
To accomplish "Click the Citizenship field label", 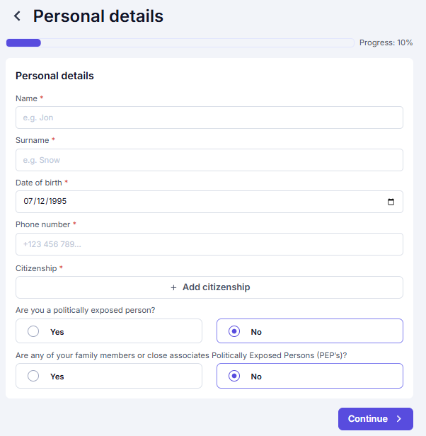I will click(36, 268).
